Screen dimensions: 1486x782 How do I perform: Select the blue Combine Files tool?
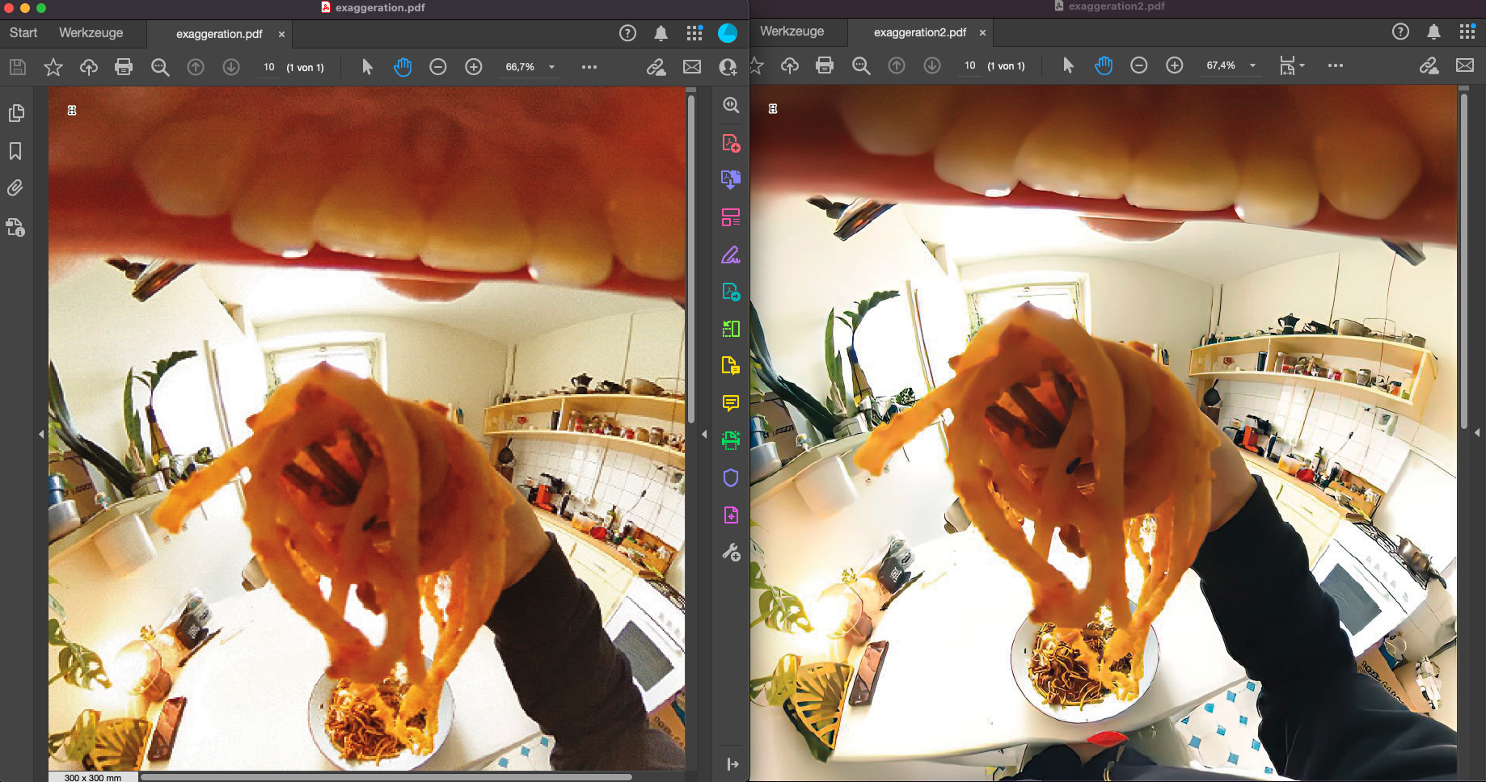pyautogui.click(x=731, y=179)
